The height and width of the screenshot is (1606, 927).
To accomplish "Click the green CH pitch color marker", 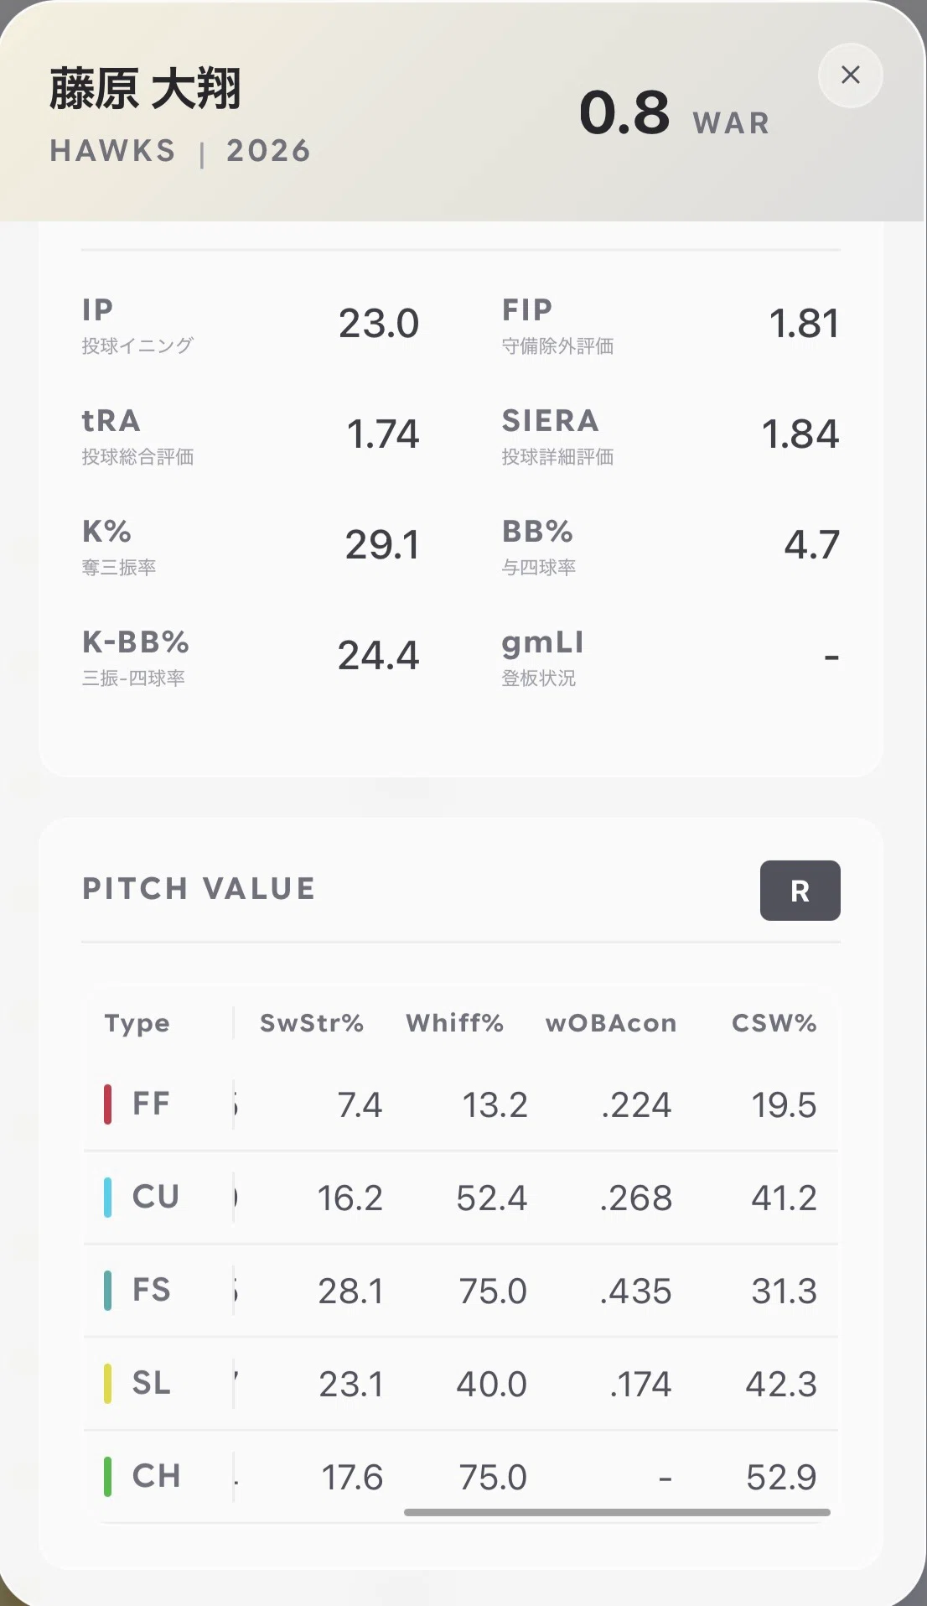I will click(107, 1477).
